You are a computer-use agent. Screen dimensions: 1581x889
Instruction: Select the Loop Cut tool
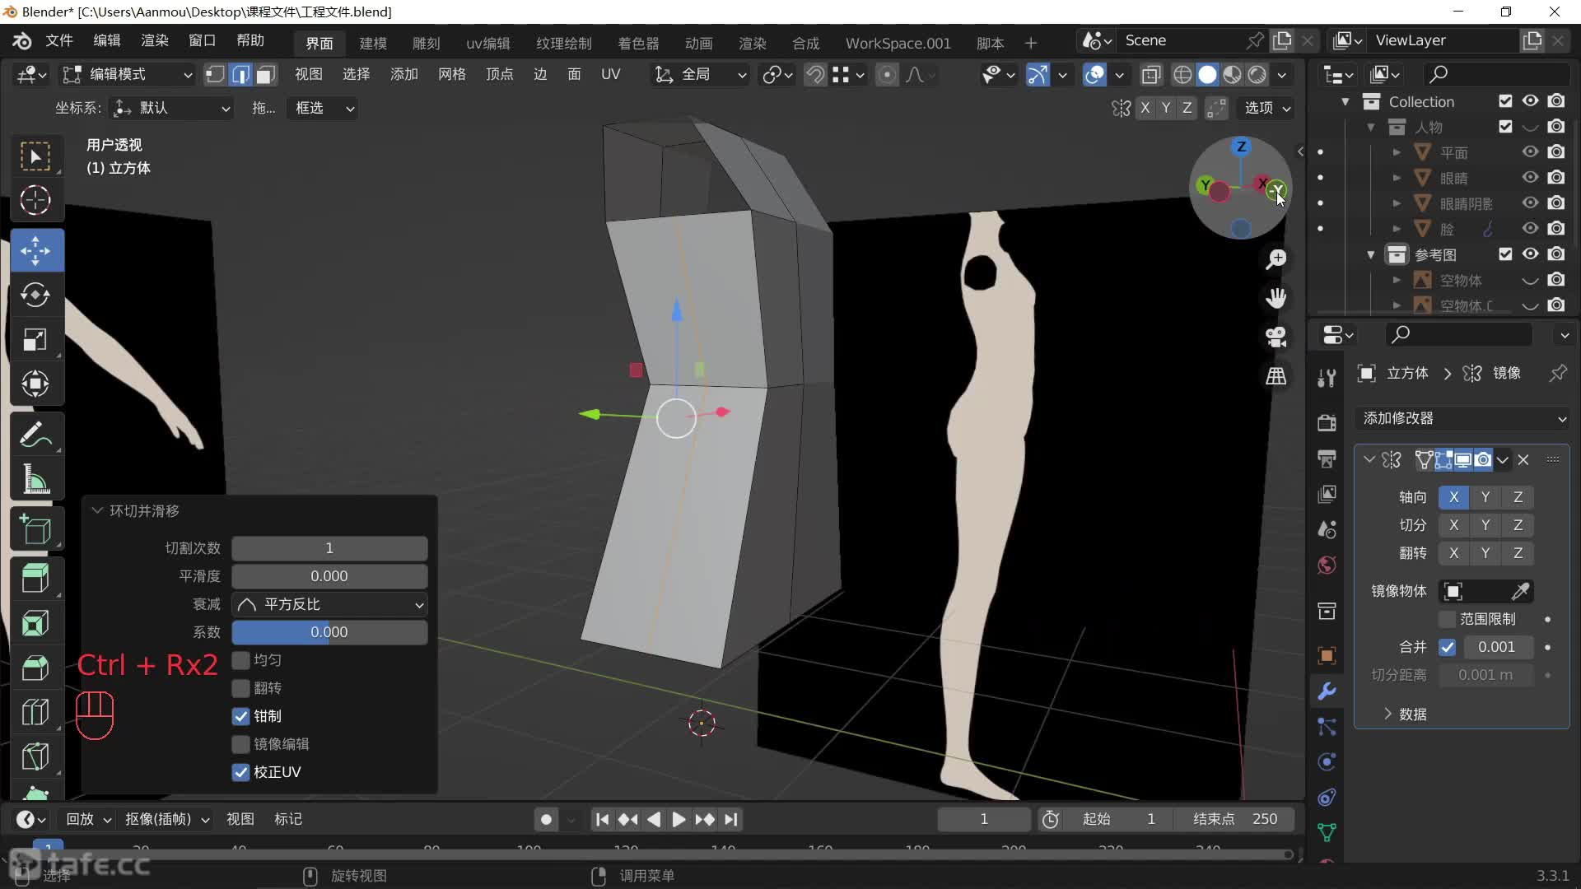(35, 712)
